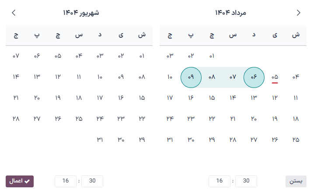Click the minutes field beside the اعمال button
This screenshot has height=193, width=310.
tap(92, 181)
